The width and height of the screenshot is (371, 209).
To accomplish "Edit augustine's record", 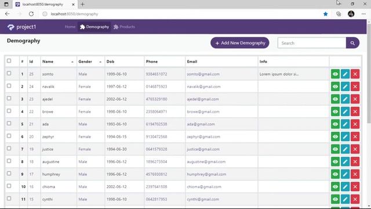I will pos(345,161).
